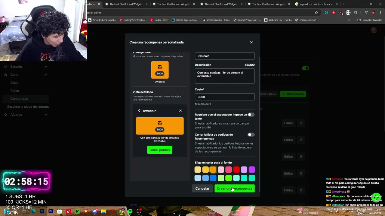Select the purple background color

(x=252, y=170)
